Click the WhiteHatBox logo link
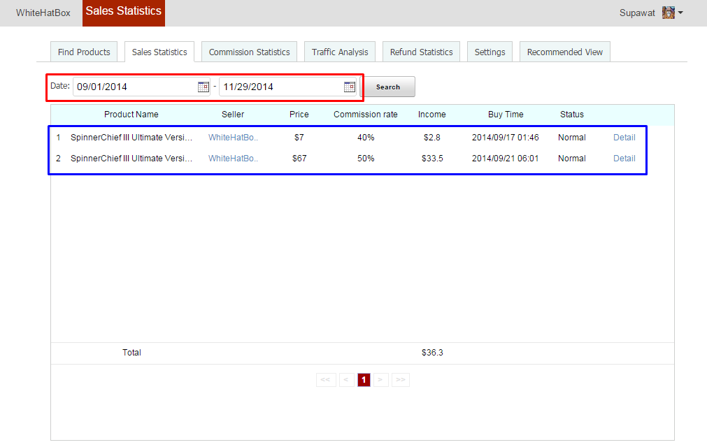The image size is (707, 447). (x=43, y=13)
